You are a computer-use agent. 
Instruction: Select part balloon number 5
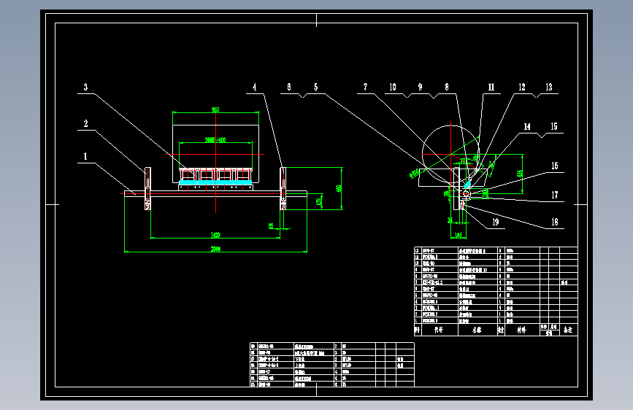tap(315, 87)
